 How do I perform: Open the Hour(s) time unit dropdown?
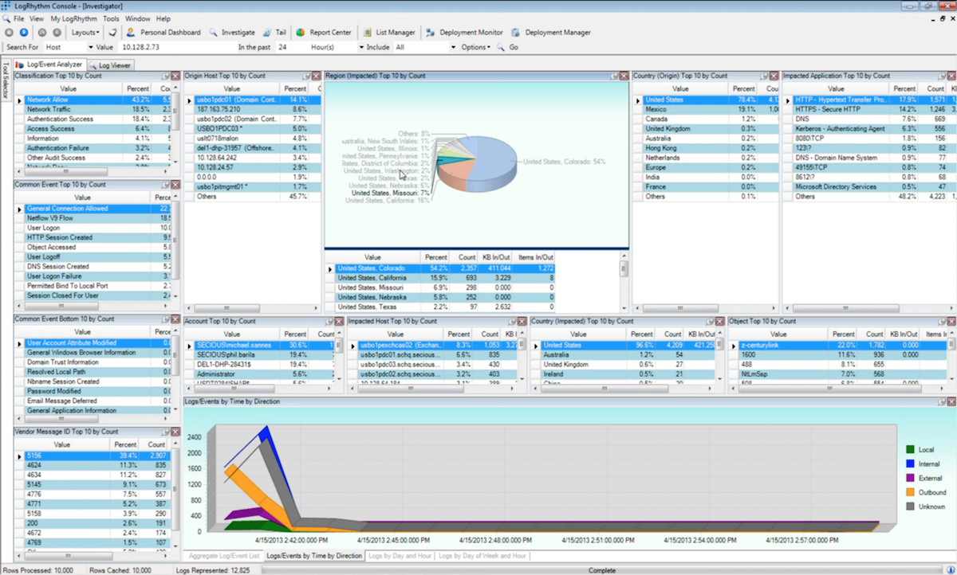(360, 47)
